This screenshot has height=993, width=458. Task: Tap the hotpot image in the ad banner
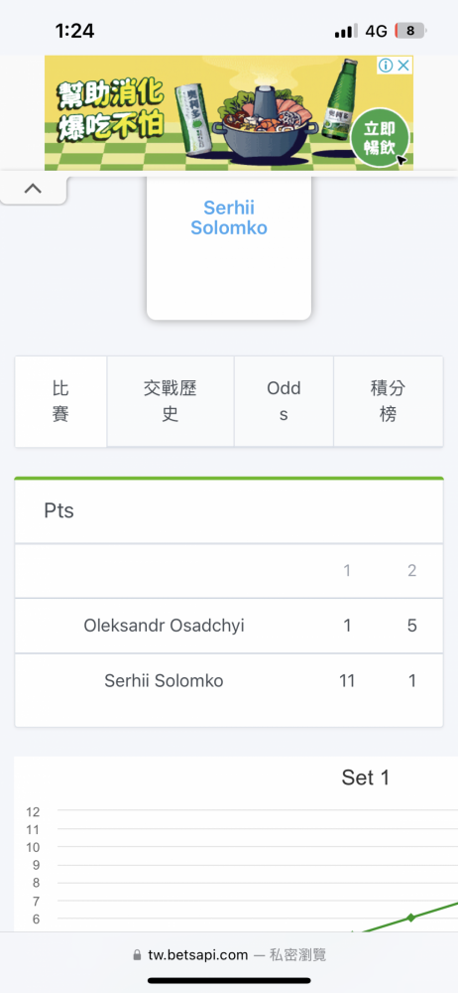point(266,121)
